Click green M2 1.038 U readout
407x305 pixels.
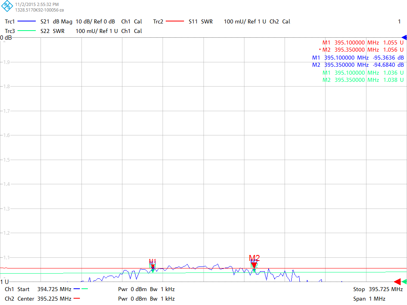tap(363, 80)
